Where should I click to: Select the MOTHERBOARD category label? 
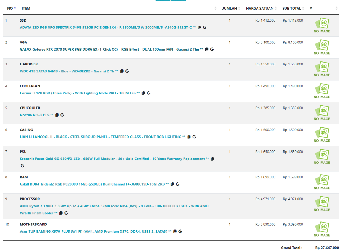[33, 224]
